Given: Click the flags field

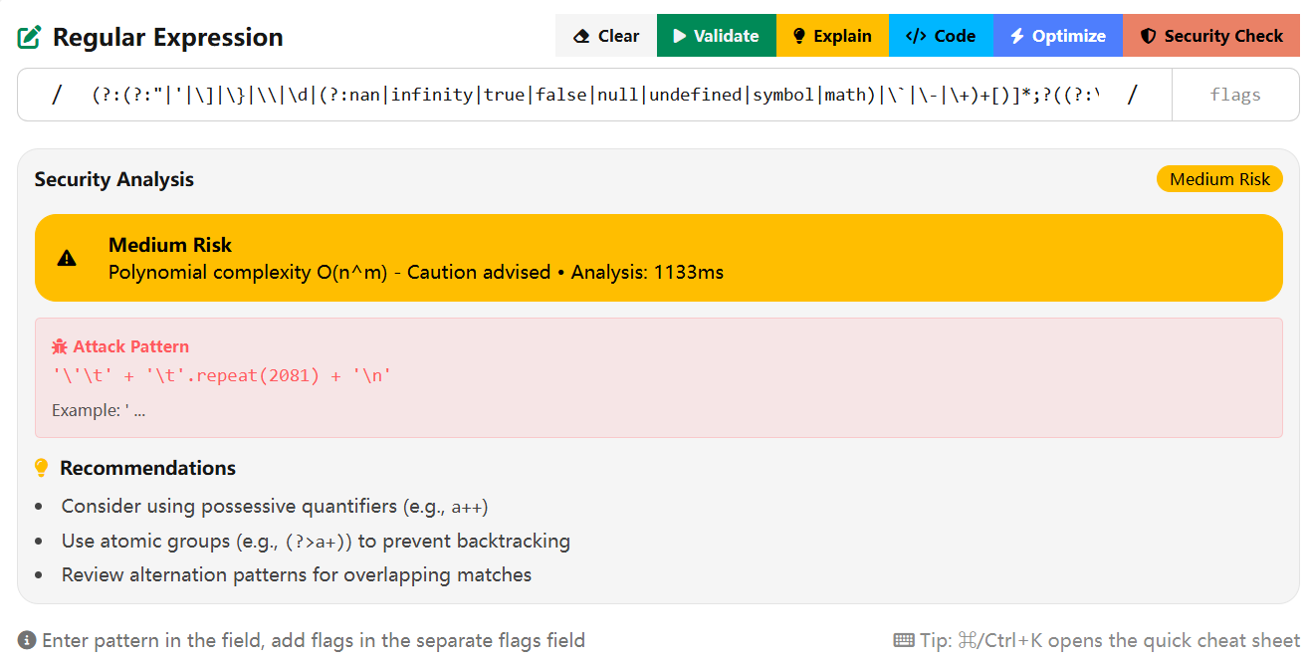Looking at the screenshot, I should [x=1235, y=95].
